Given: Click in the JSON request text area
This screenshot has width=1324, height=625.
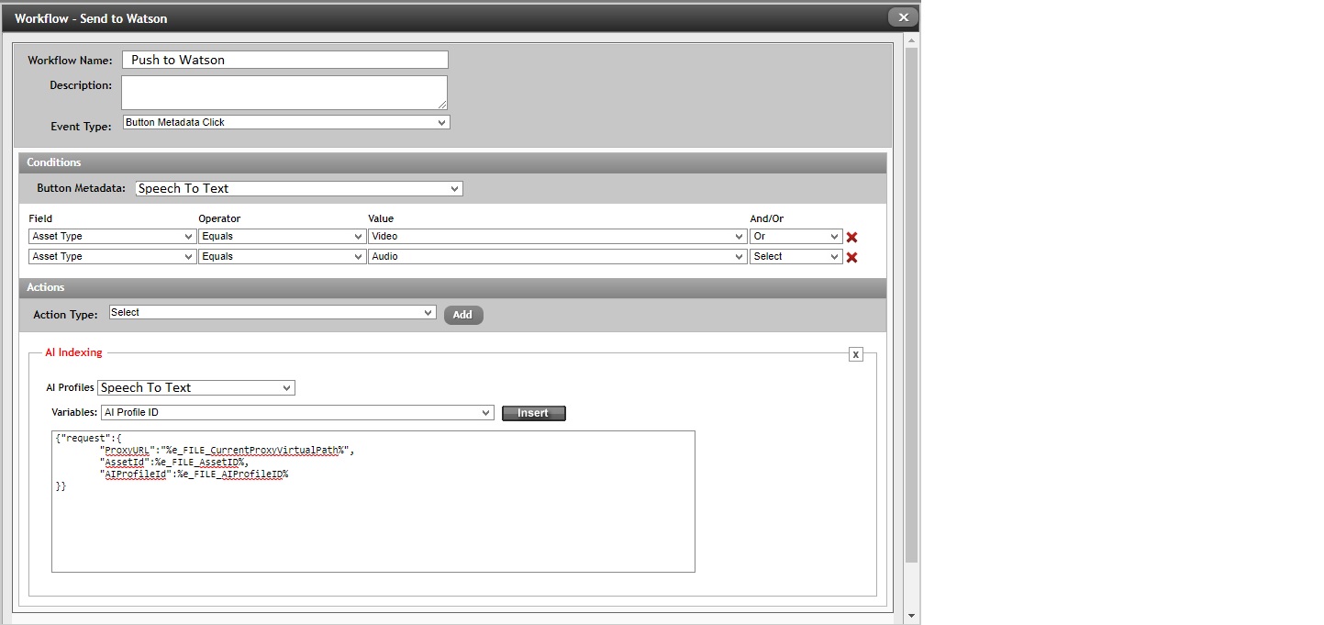Looking at the screenshot, I should pos(373,501).
